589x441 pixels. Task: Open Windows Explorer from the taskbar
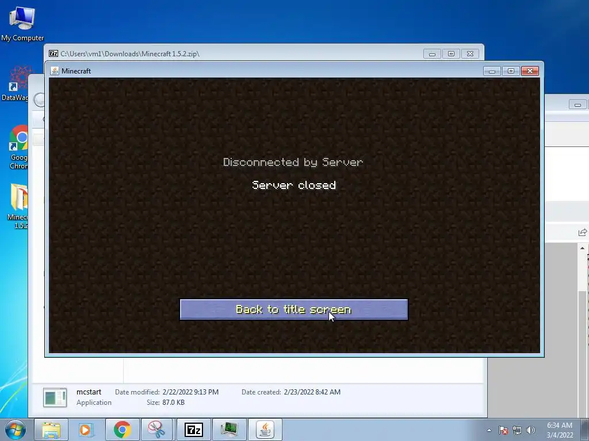point(51,430)
